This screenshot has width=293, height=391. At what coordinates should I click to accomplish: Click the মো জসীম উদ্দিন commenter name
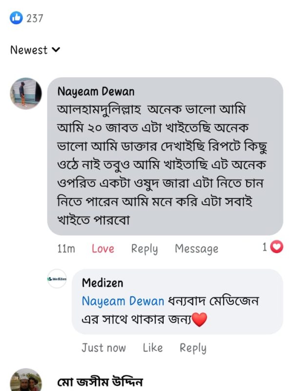click(100, 382)
